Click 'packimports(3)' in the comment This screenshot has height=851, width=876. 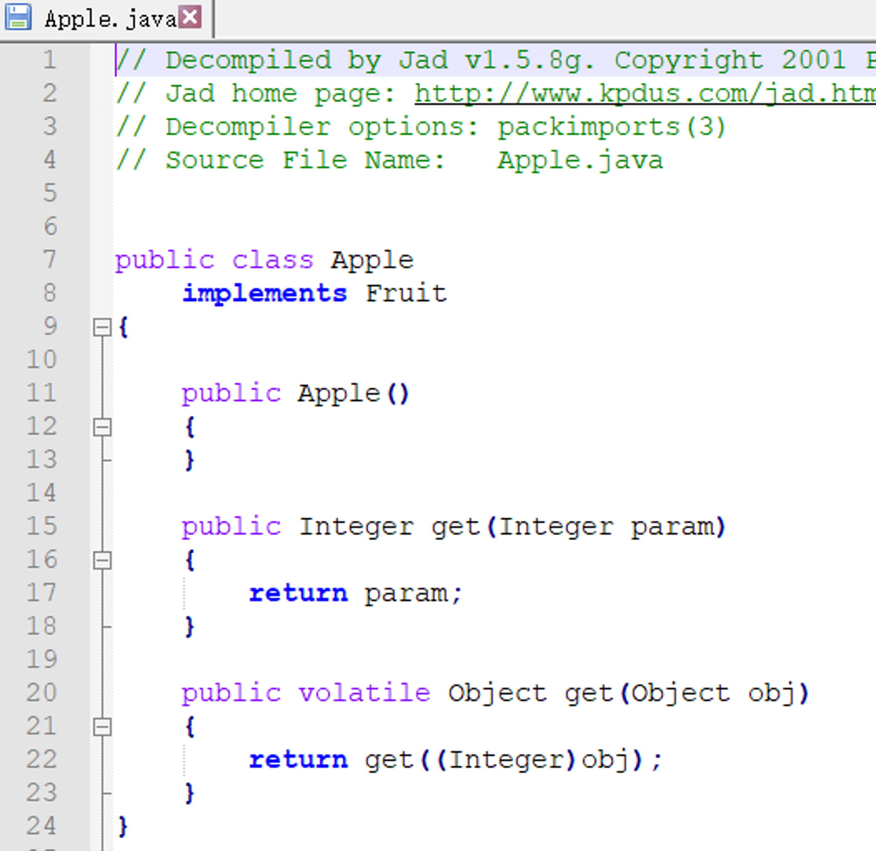[611, 127]
